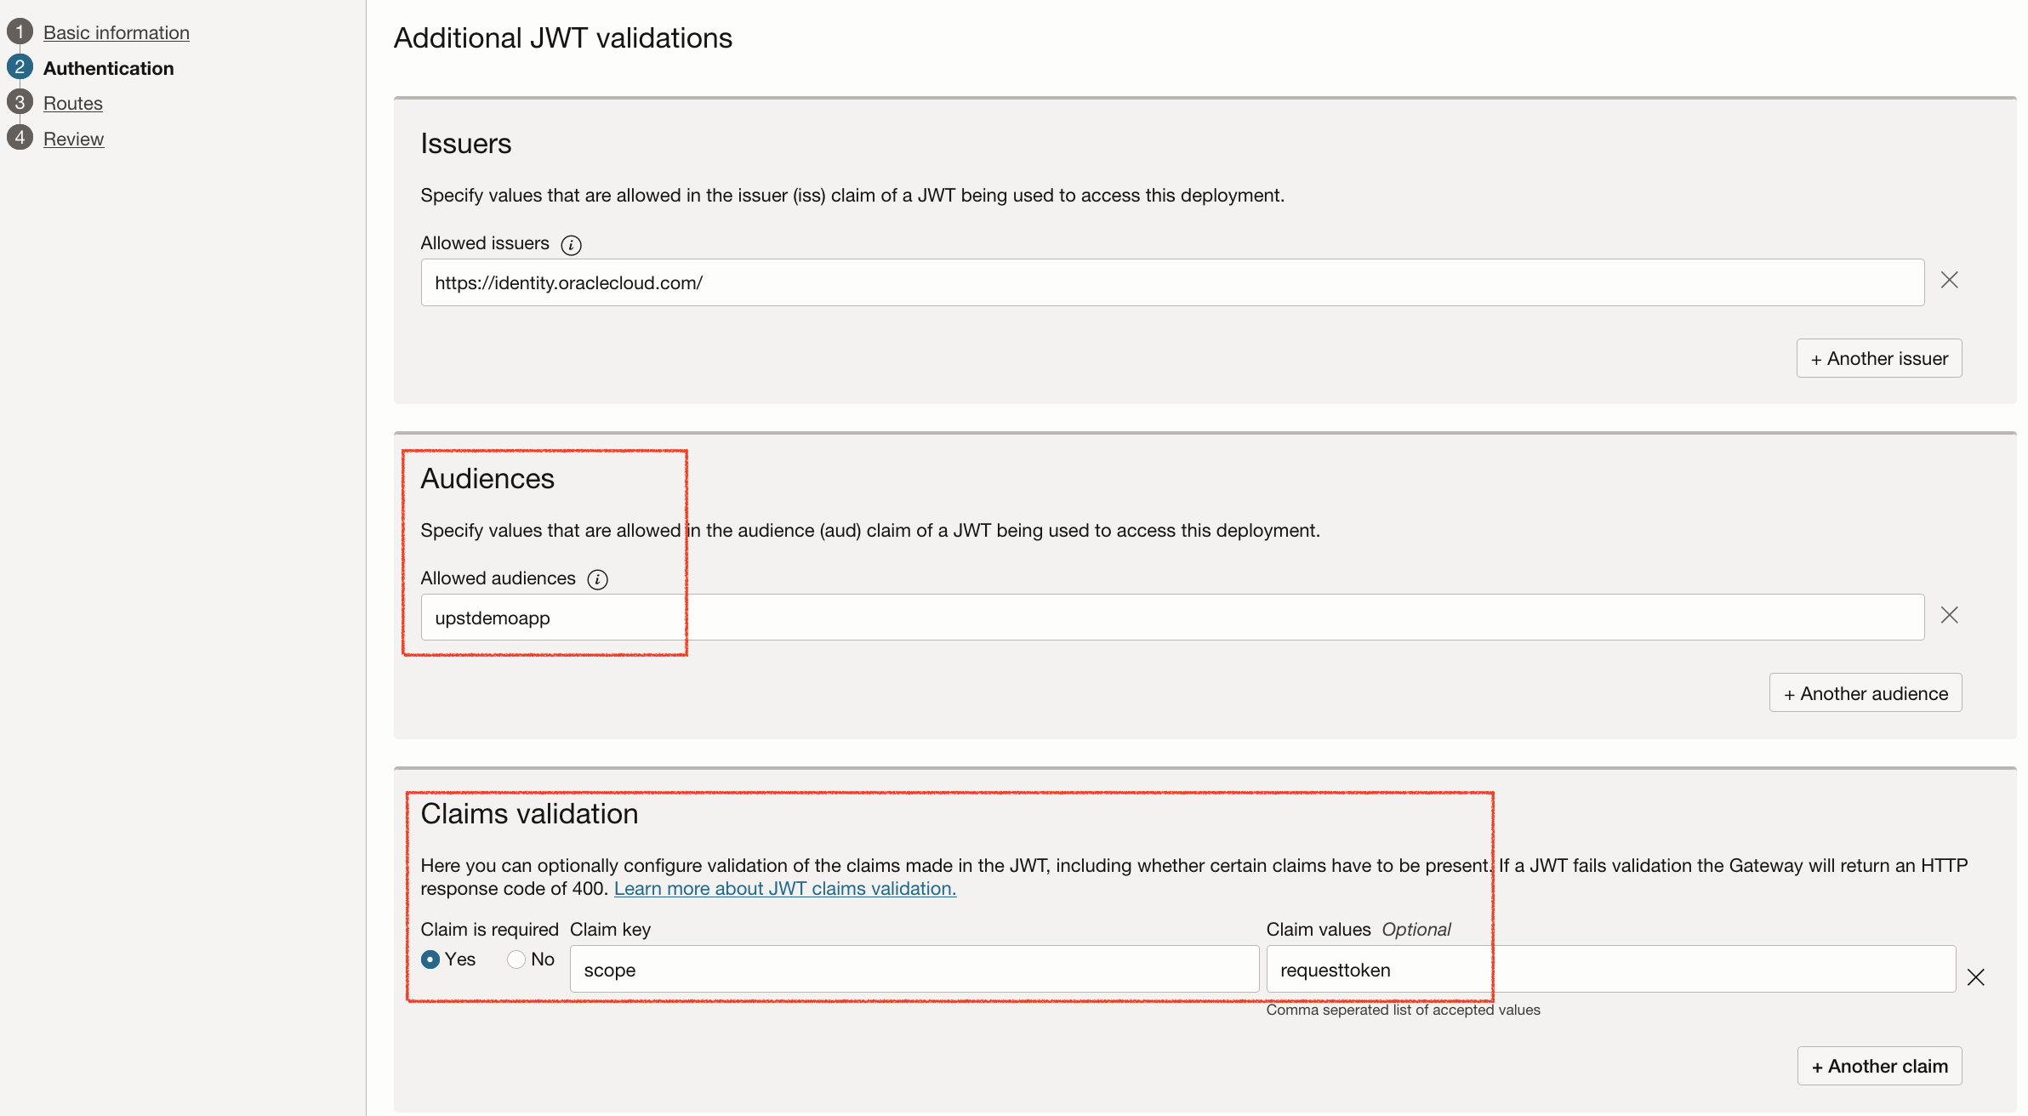The width and height of the screenshot is (2028, 1116).
Task: Open the Routes step
Action: pos(73,103)
